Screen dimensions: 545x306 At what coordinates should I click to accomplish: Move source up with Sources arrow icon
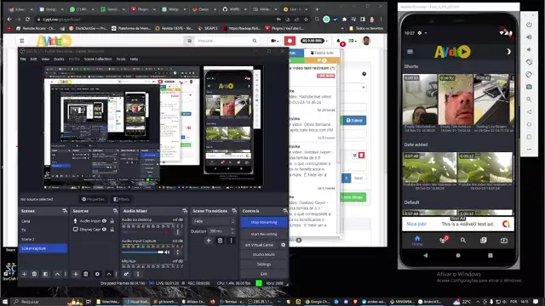[x=109, y=274]
